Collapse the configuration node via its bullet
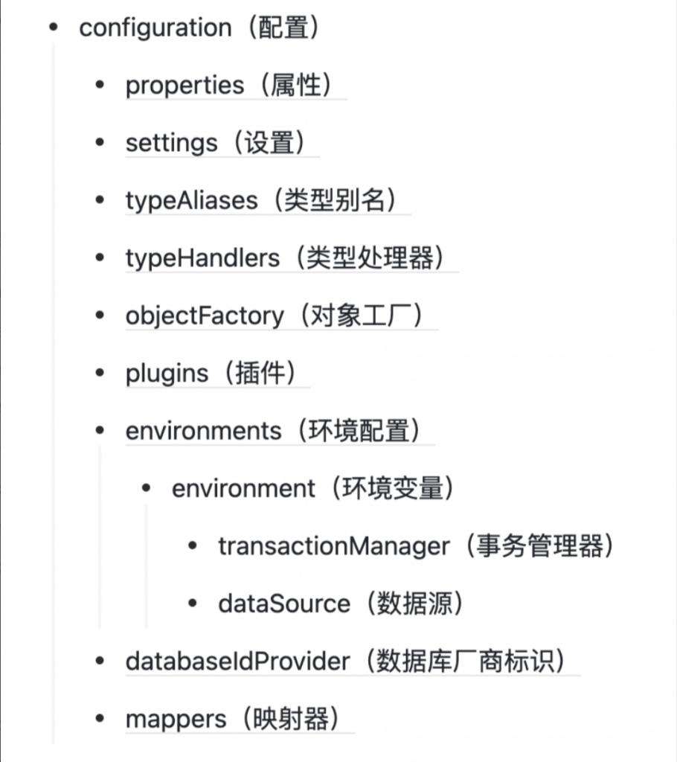Screen dimensions: 677x762 click(54, 28)
